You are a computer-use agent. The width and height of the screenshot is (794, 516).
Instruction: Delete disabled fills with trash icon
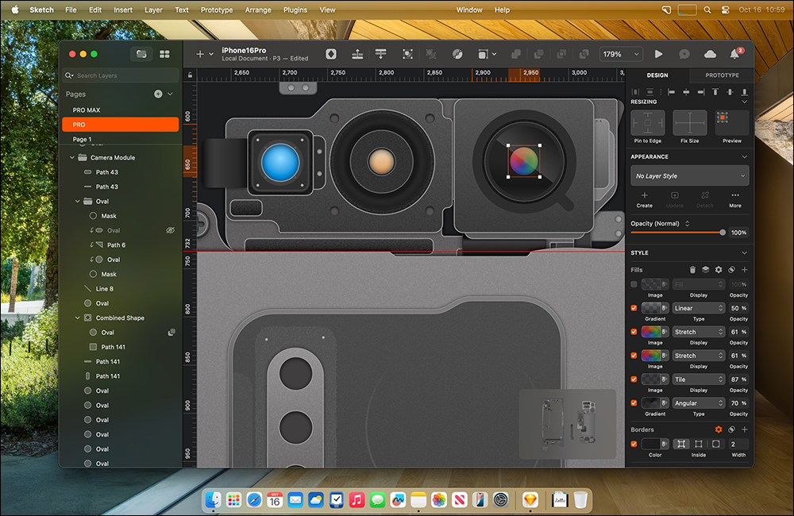pyautogui.click(x=692, y=270)
